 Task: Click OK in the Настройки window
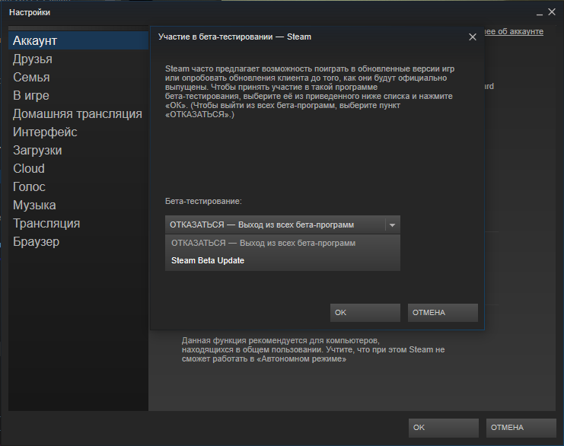[444, 428]
